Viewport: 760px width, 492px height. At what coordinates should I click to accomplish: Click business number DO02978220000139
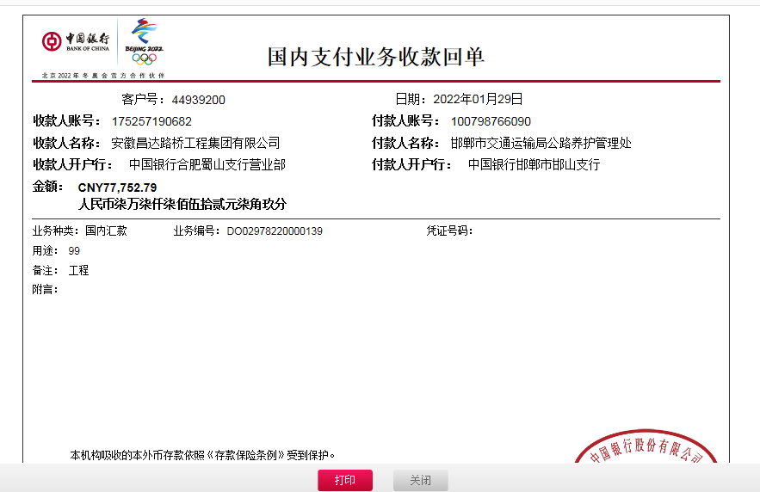275,231
